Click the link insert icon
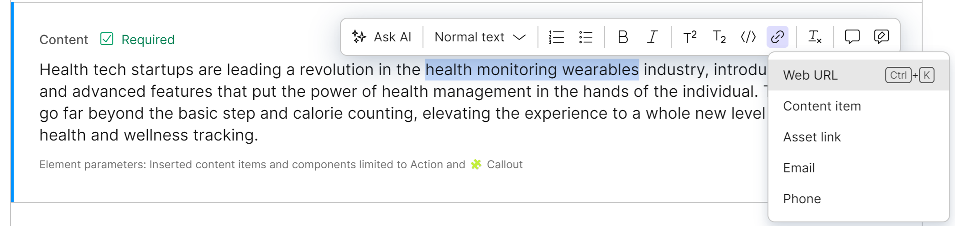Screen dimensions: 955x226 (778, 37)
